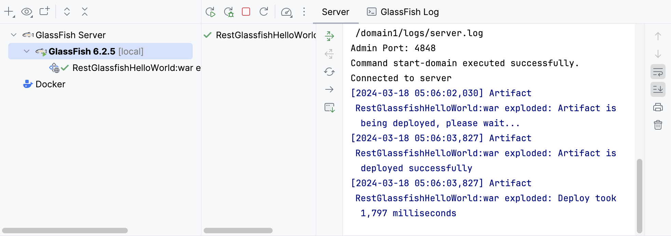Image resolution: width=671 pixels, height=236 pixels.
Task: Click the '/domain1/logs/server.log' path text
Action: [x=419, y=33]
